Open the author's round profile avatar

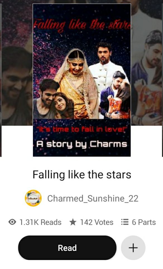pyautogui.click(x=33, y=198)
